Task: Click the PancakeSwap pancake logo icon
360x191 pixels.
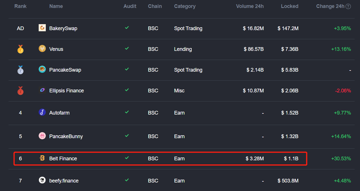Action: click(42, 69)
